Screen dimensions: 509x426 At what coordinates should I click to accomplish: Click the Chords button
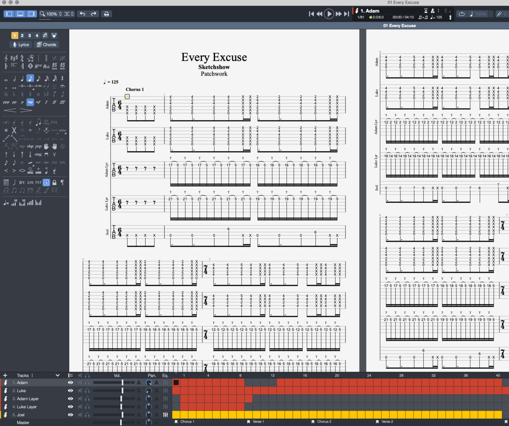[x=46, y=45]
